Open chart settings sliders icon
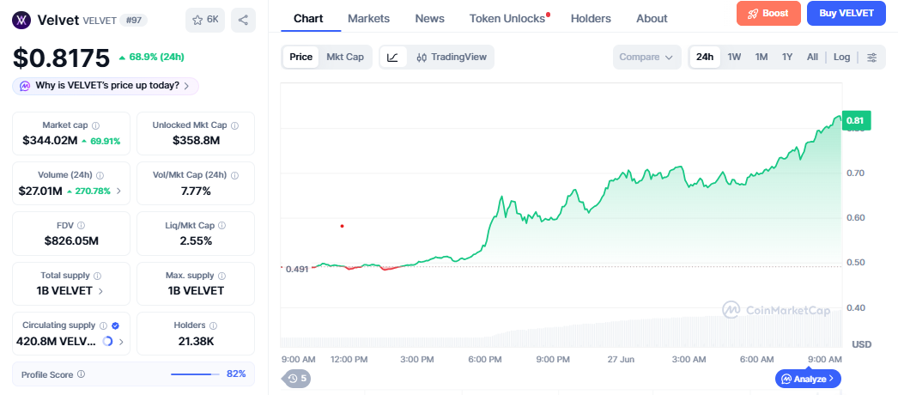 pos(871,58)
